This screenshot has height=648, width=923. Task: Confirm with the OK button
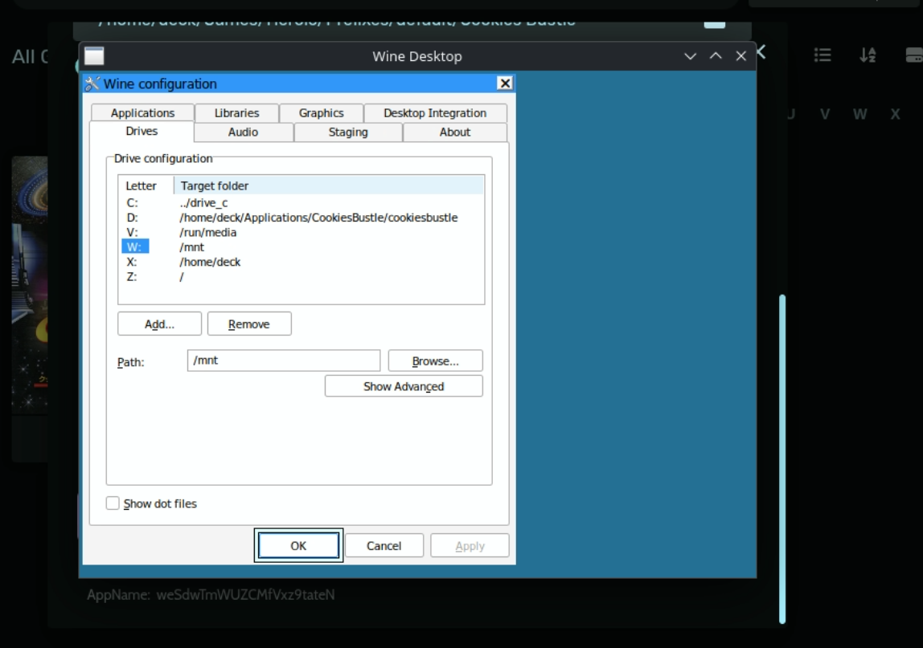(298, 546)
